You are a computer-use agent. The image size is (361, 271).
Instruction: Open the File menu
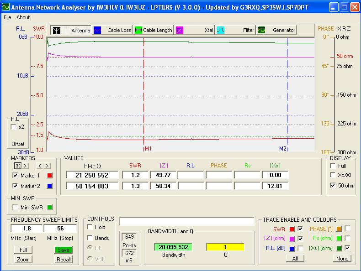pyautogui.click(x=7, y=17)
